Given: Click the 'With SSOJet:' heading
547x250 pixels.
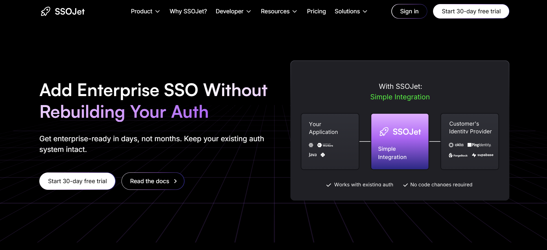Looking at the screenshot, I should 400,86.
